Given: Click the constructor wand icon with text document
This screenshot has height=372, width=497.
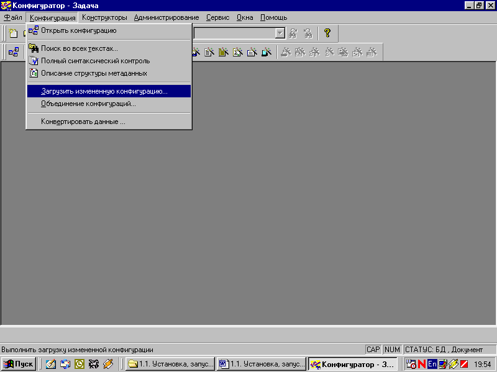Looking at the screenshot, I should point(209,52).
